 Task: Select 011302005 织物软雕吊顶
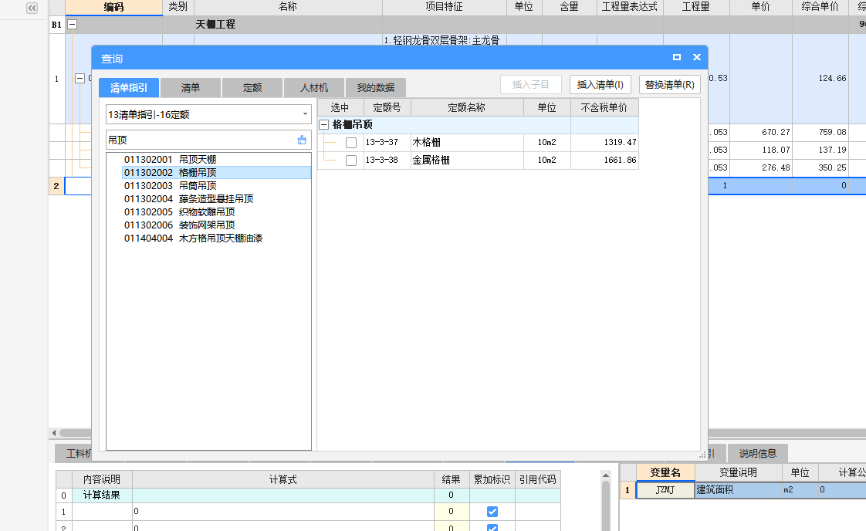(x=180, y=212)
